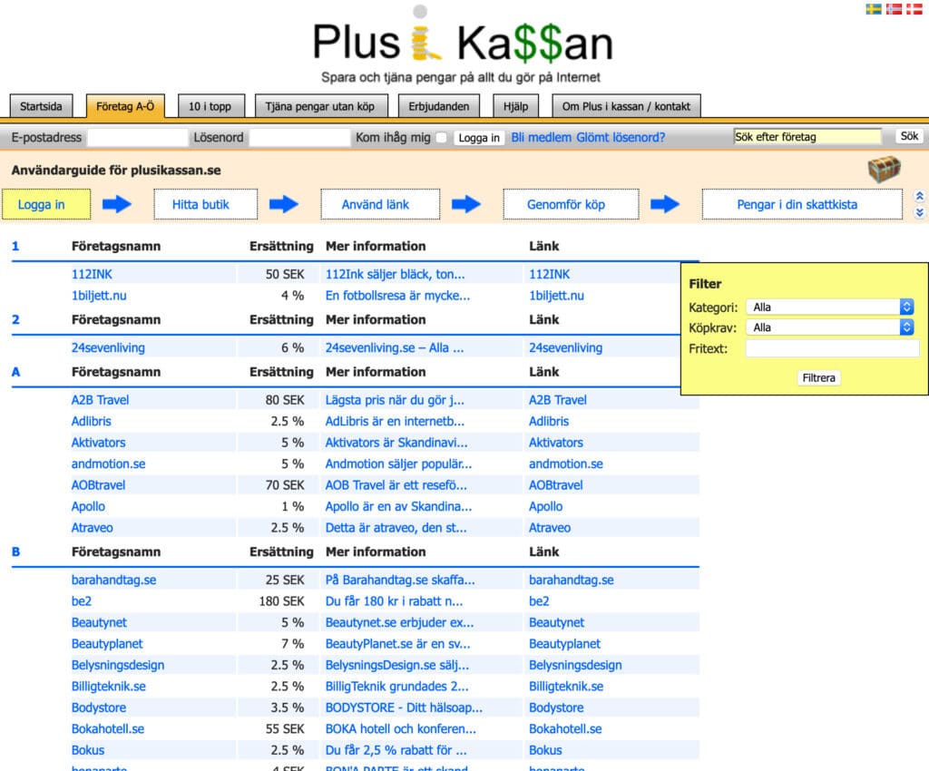The width and height of the screenshot is (929, 771).
Task: Open the Köpkrav dropdown
Action: [829, 327]
